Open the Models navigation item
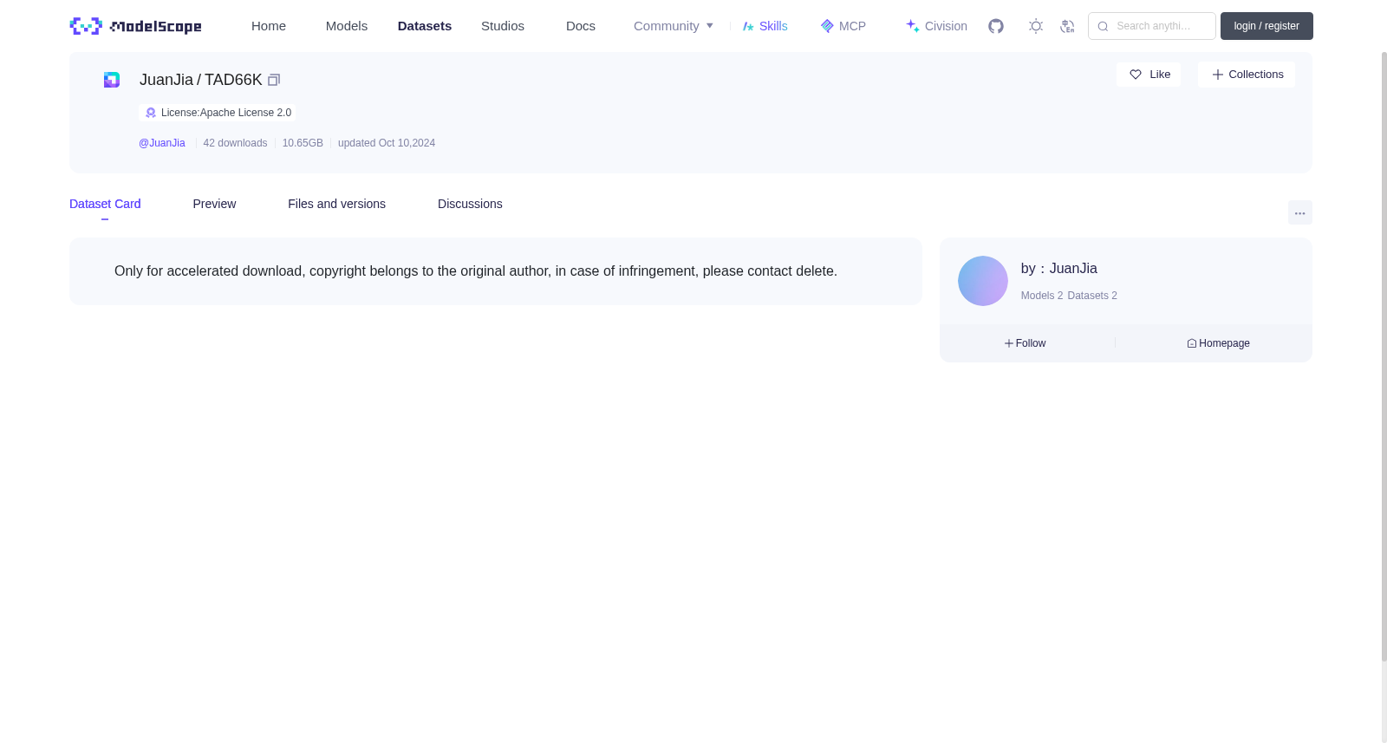This screenshot has width=1387, height=743. click(x=347, y=26)
